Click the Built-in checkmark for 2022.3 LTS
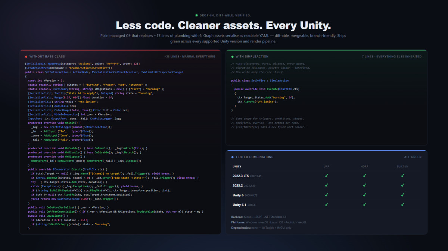The height and width of the screenshot is (251, 448). [x=402, y=175]
